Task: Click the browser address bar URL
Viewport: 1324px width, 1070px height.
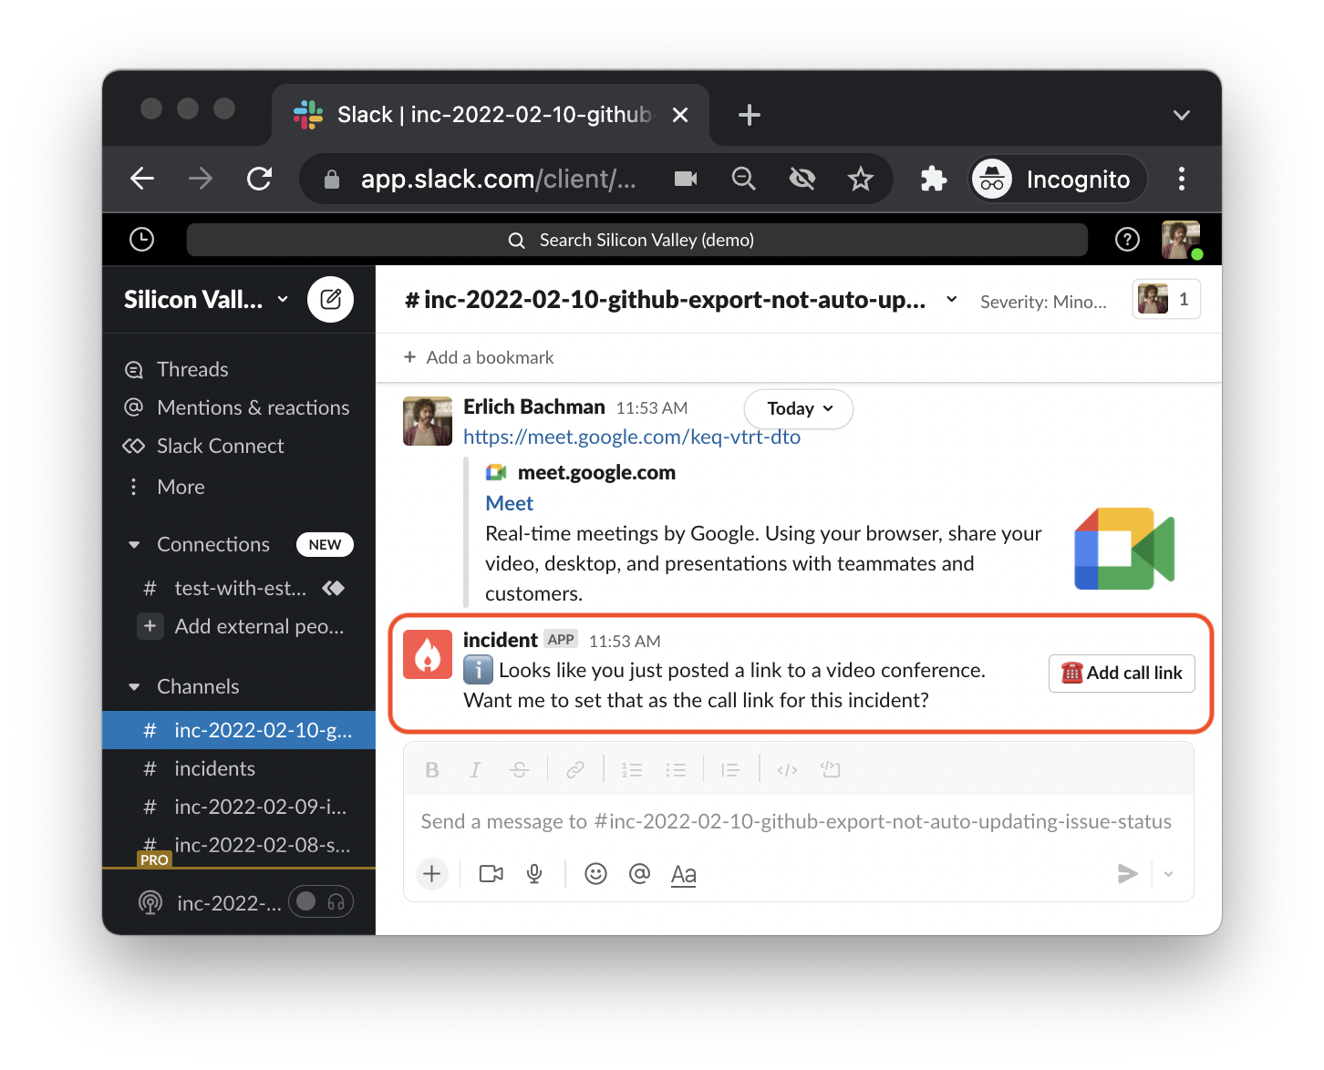Action: click(498, 179)
